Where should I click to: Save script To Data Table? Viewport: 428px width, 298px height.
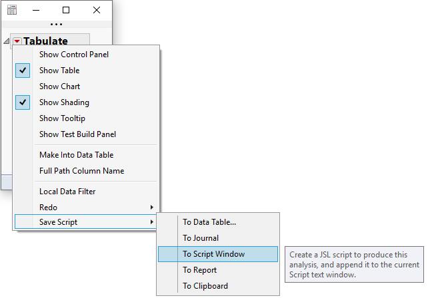point(209,222)
